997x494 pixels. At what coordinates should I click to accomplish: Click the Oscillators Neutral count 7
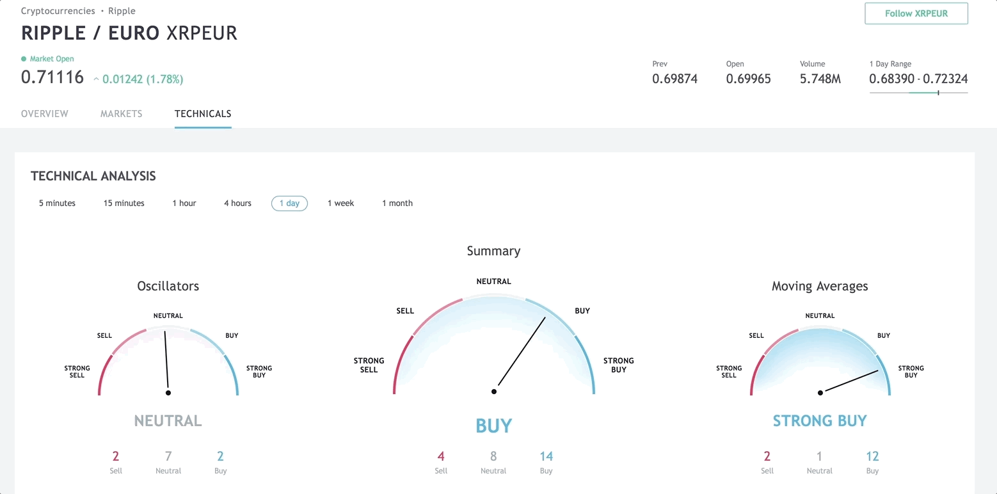click(x=168, y=456)
